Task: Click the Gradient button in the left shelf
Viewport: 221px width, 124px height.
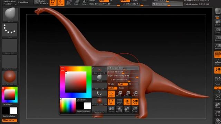Action: click(x=8, y=104)
